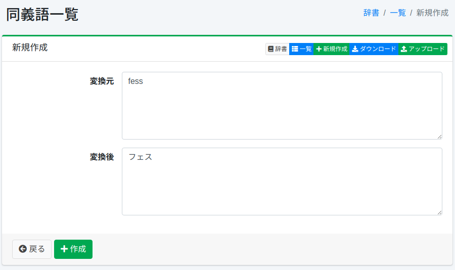Click the 変換後 field label
The width and height of the screenshot is (455, 270).
pos(102,157)
